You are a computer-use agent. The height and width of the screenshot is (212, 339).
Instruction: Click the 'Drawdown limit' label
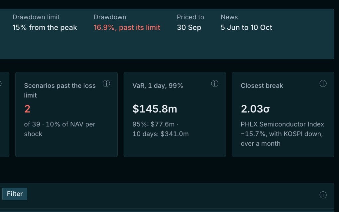(36, 17)
